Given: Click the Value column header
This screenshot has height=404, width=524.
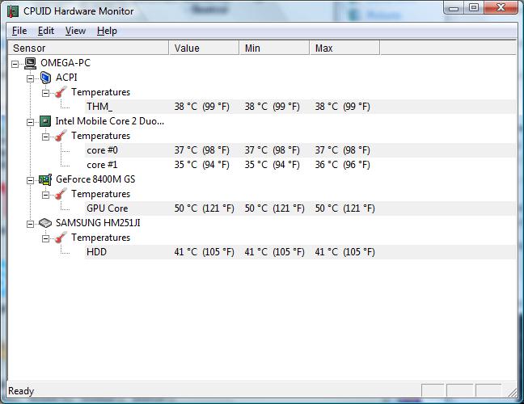Looking at the screenshot, I should pos(204,48).
